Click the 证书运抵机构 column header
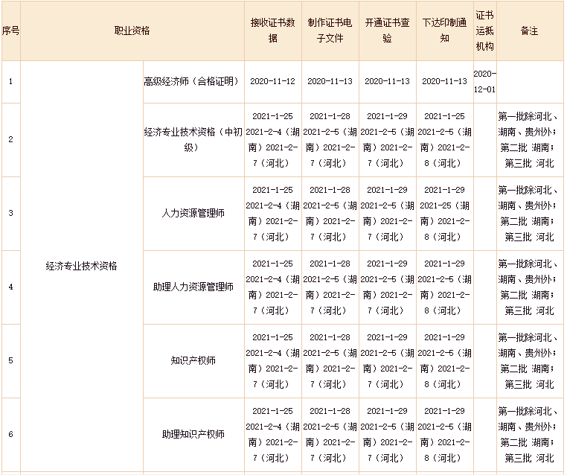This screenshot has width=567, height=475. click(x=484, y=31)
